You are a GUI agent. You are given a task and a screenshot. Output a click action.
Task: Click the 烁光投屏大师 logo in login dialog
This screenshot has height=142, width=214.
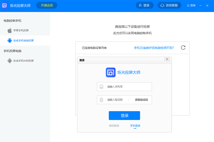[111, 72]
